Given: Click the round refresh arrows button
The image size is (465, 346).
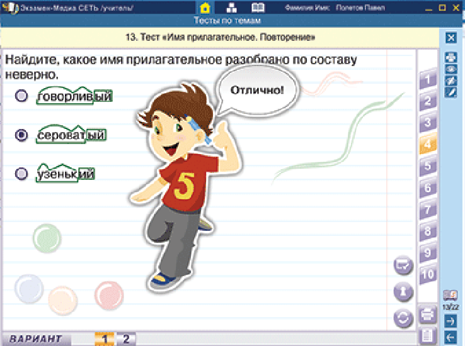Looking at the screenshot, I should [403, 318].
